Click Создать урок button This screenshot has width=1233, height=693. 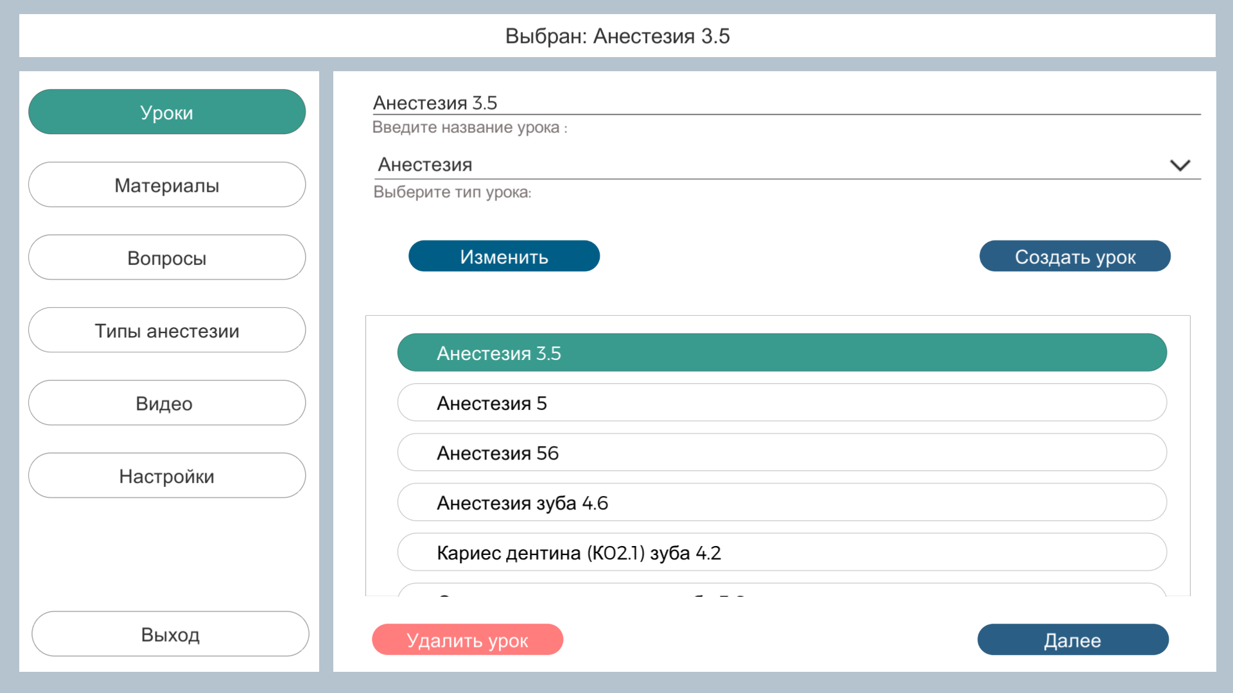[1074, 257]
